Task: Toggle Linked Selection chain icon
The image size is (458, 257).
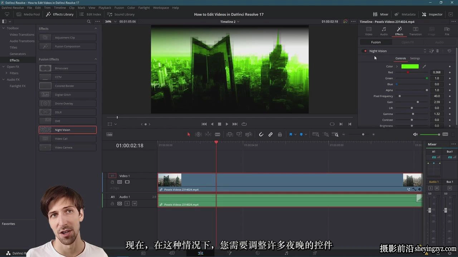Action: click(271, 135)
